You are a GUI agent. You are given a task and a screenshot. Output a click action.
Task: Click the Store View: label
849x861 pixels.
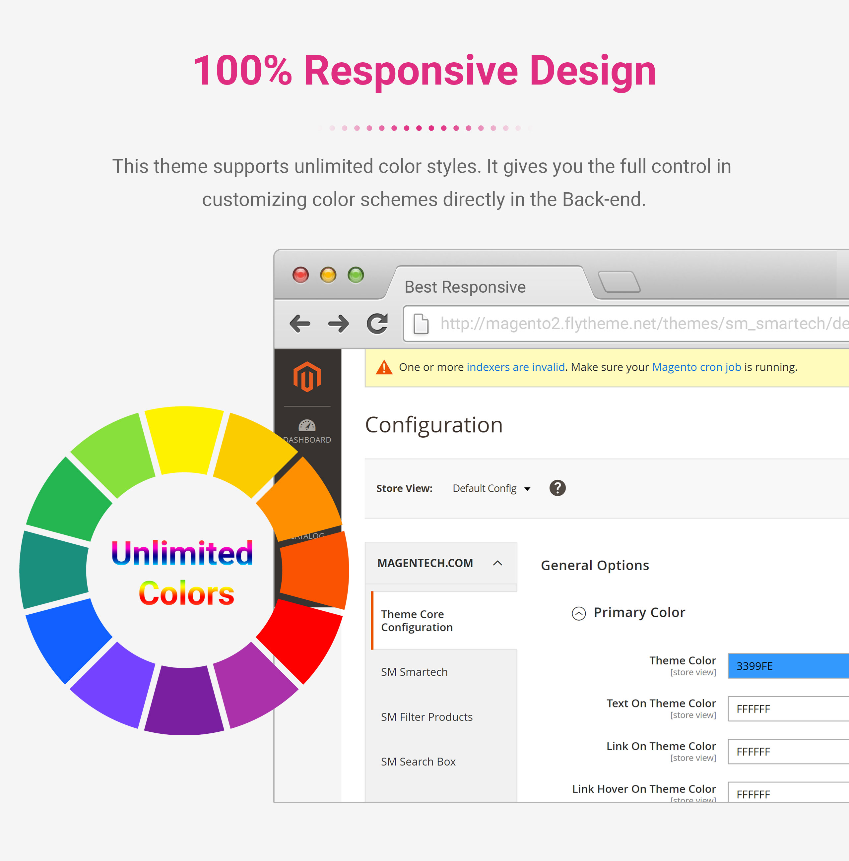click(x=404, y=488)
